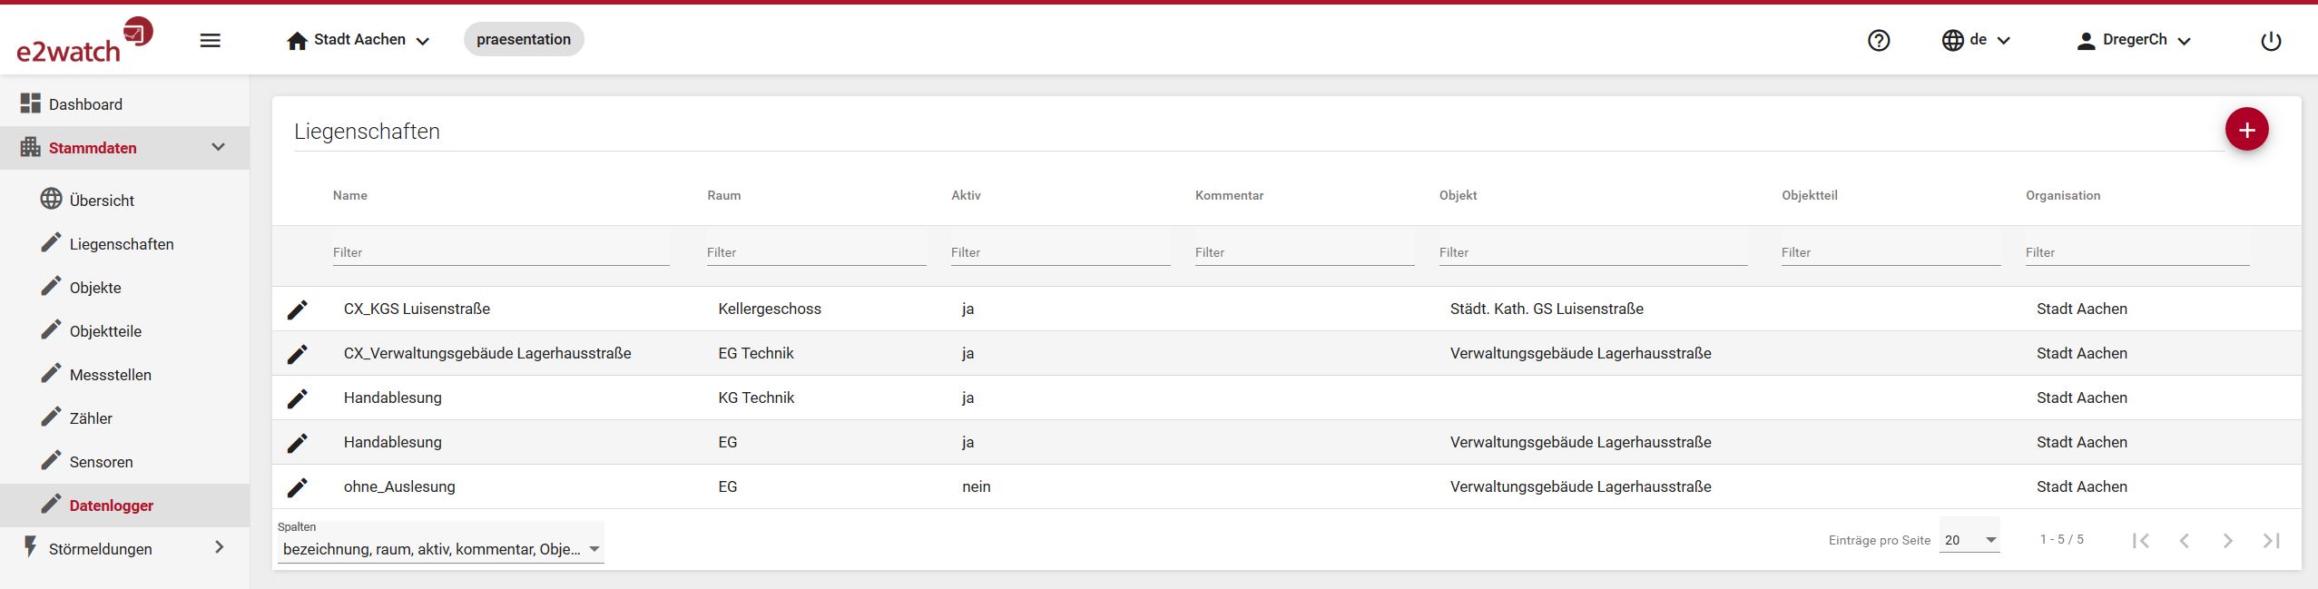
Task: Click the home icon next to Stadt Aachen
Action: [x=297, y=41]
